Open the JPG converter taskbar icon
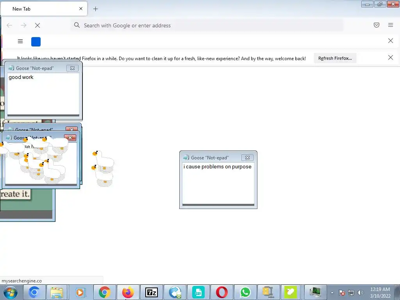The height and width of the screenshot is (300, 400). pos(198,292)
